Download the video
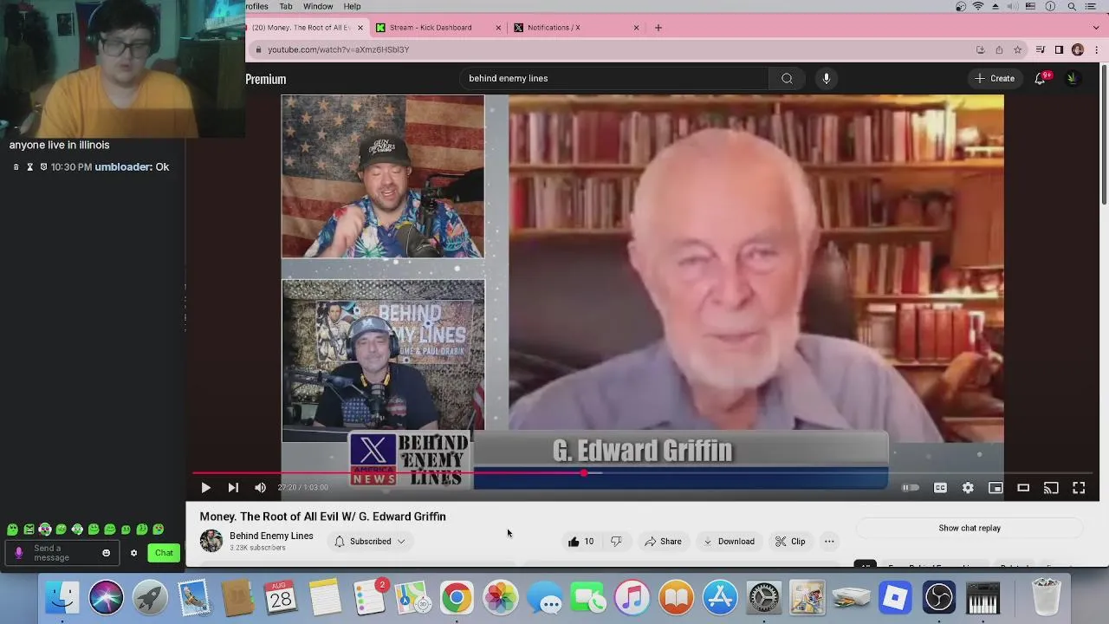Screen dimensions: 1109x624 pos(729,542)
